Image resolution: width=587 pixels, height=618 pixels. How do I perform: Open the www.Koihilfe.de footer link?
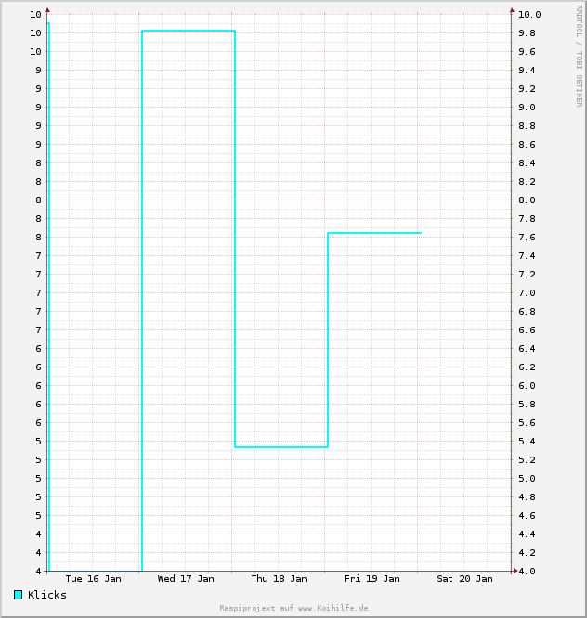(333, 608)
